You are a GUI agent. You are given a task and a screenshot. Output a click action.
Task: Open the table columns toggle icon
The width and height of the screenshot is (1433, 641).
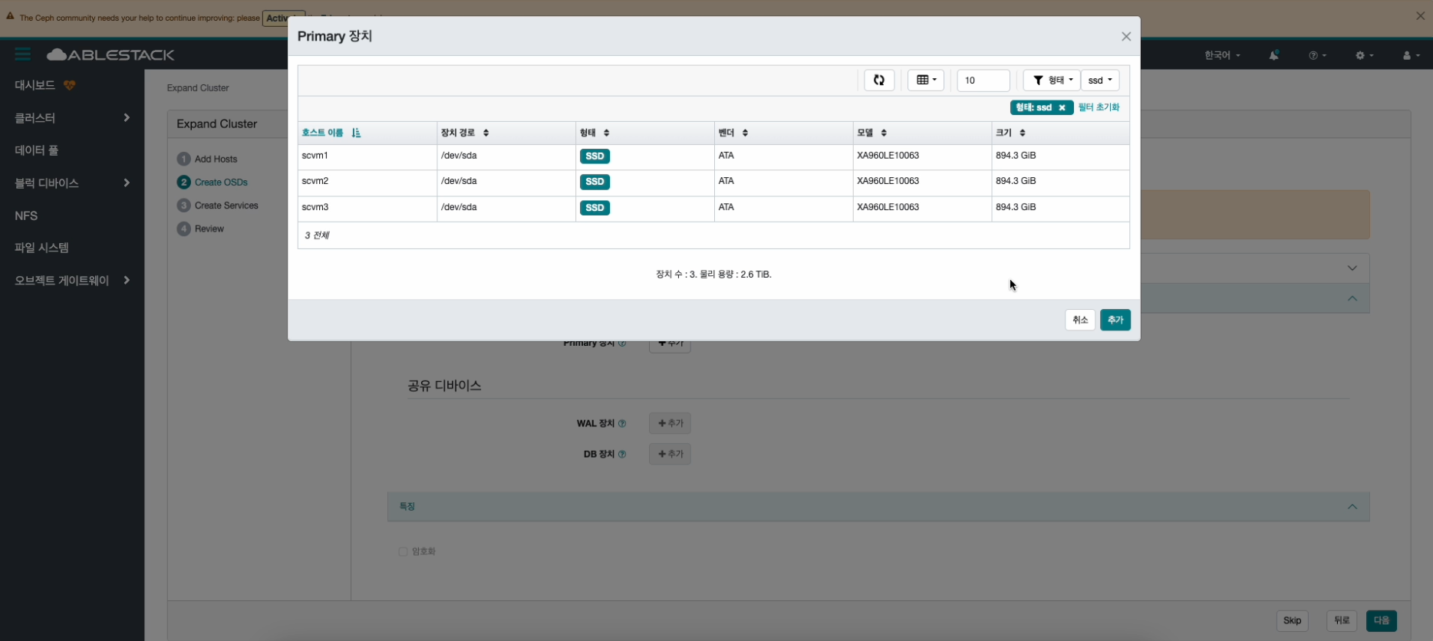(x=926, y=81)
